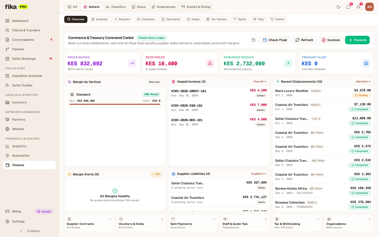Open Suppliers link in liabilities

(x=259, y=174)
